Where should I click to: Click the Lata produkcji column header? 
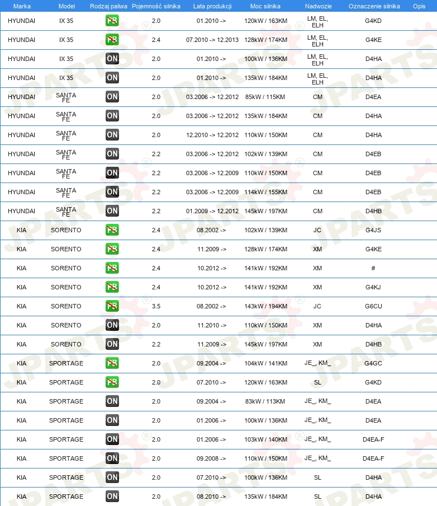pyautogui.click(x=212, y=6)
